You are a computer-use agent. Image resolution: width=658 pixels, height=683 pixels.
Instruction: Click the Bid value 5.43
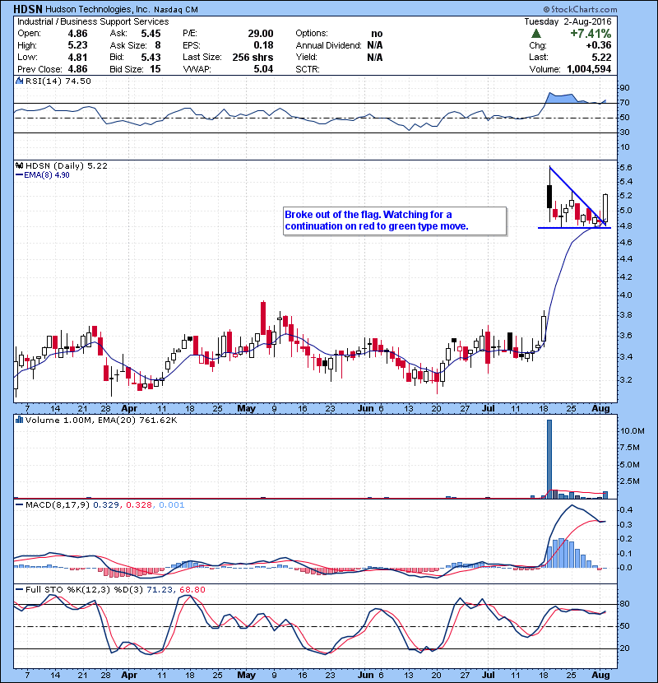tap(151, 57)
